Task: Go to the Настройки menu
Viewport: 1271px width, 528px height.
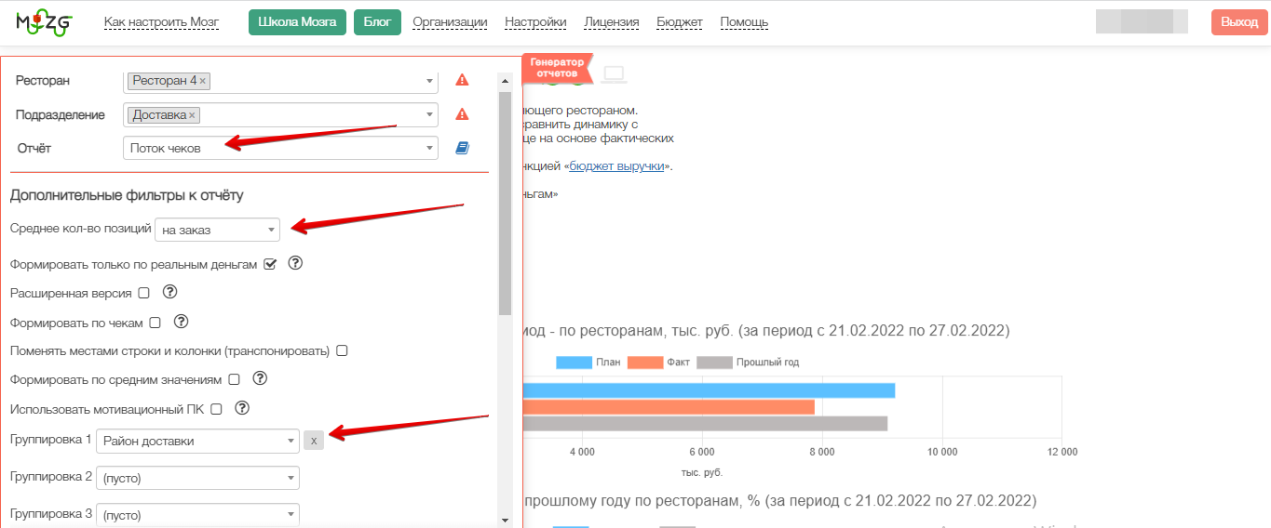Action: (x=535, y=22)
